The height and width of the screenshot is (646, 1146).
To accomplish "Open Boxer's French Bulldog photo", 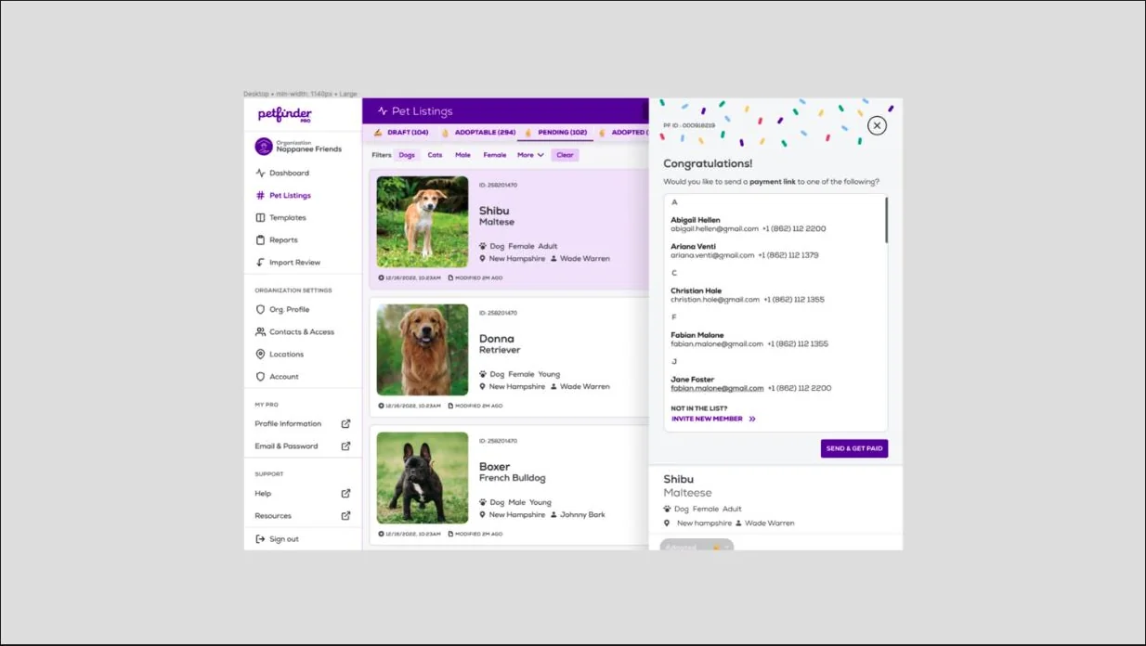I will (x=423, y=478).
